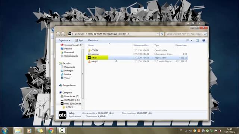Click the back navigation button
The image size is (239, 134).
[x=58, y=34]
